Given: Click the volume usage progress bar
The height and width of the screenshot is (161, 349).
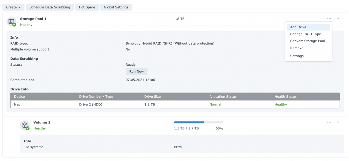Looking at the screenshot, I should pos(198,122).
